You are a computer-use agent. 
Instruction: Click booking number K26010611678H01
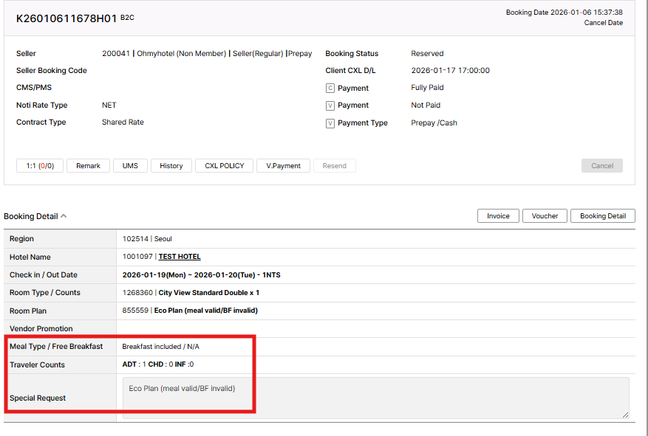(x=66, y=18)
